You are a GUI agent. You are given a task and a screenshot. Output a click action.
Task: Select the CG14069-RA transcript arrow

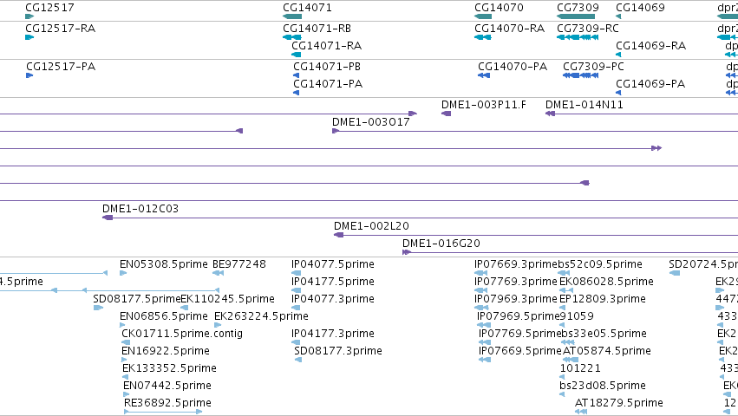[618, 55]
